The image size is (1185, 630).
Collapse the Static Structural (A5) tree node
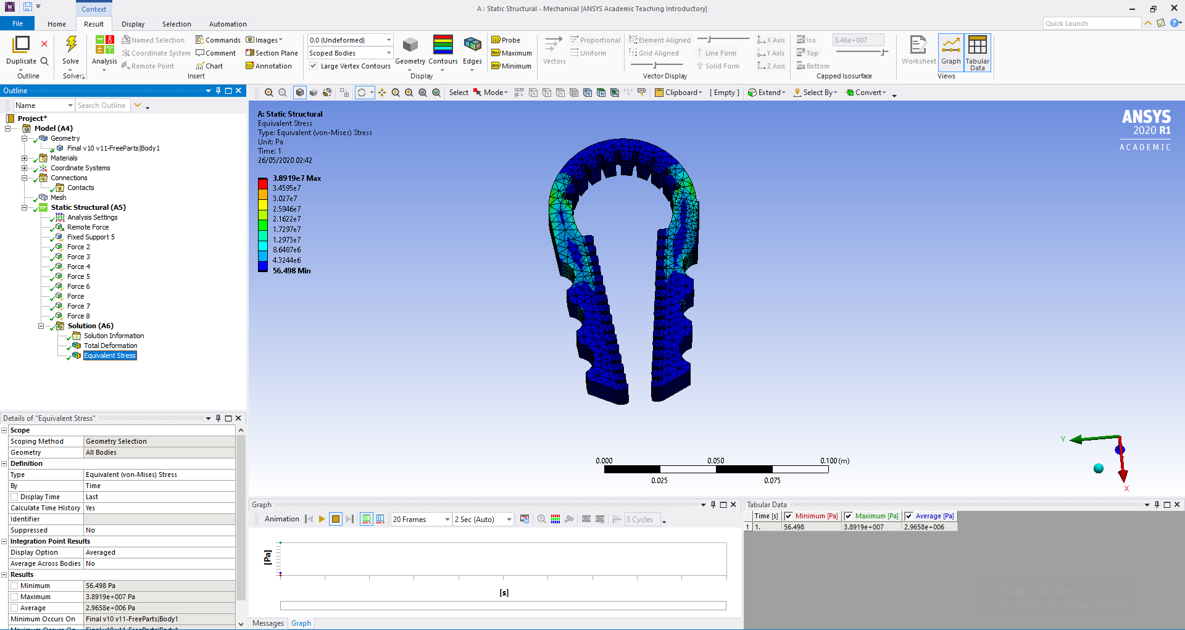pyautogui.click(x=25, y=207)
